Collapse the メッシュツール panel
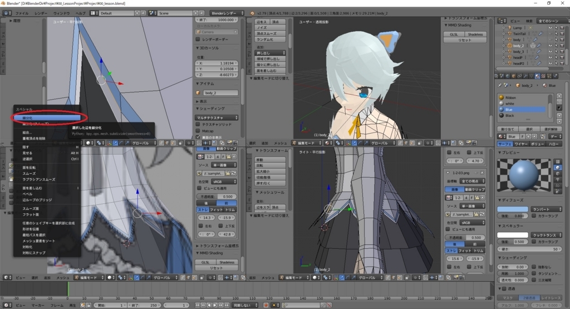 [271, 192]
